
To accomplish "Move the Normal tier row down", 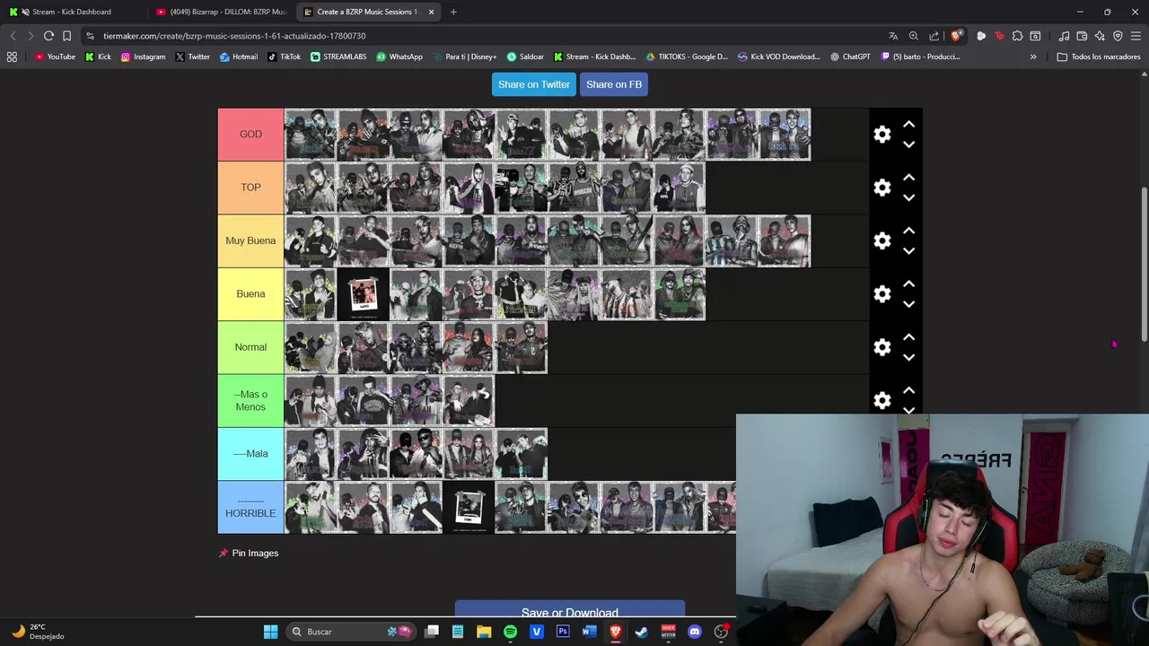I will (x=908, y=357).
